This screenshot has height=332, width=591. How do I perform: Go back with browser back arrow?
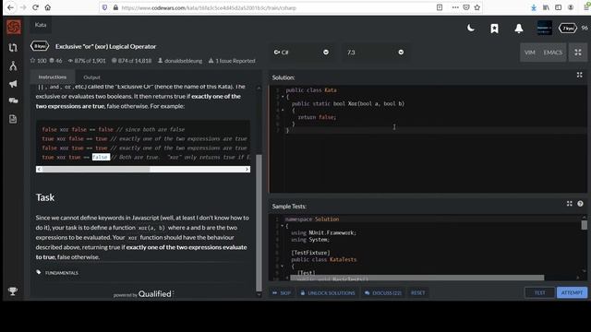click(10, 7)
